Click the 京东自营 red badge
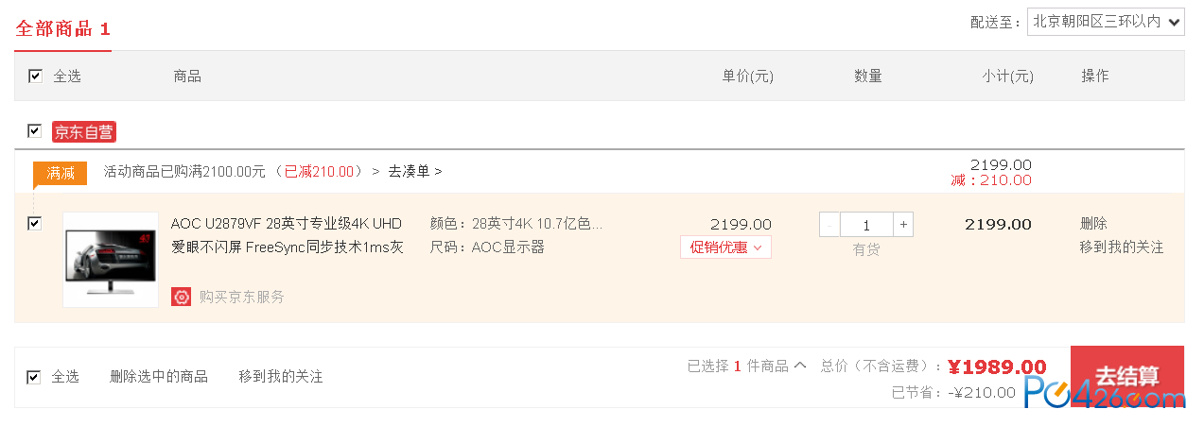The image size is (1204, 426). [x=84, y=132]
